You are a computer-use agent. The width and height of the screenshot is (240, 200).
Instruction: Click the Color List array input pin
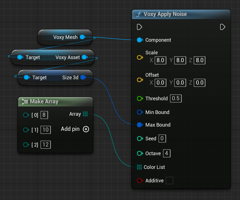point(140,167)
